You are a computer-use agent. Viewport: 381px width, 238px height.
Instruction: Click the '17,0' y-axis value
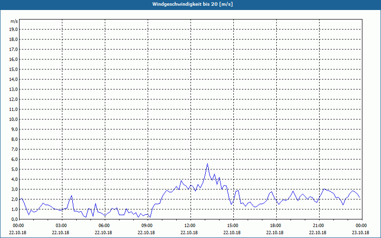pyautogui.click(x=13, y=50)
